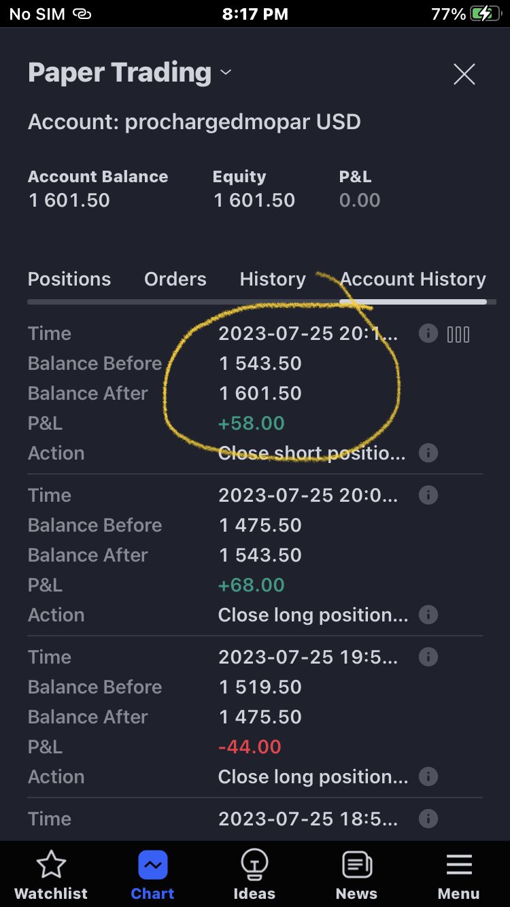Open the column settings icon

tap(458, 334)
